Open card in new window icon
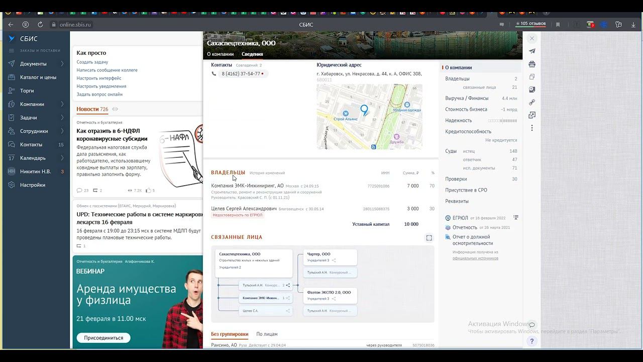 [532, 115]
